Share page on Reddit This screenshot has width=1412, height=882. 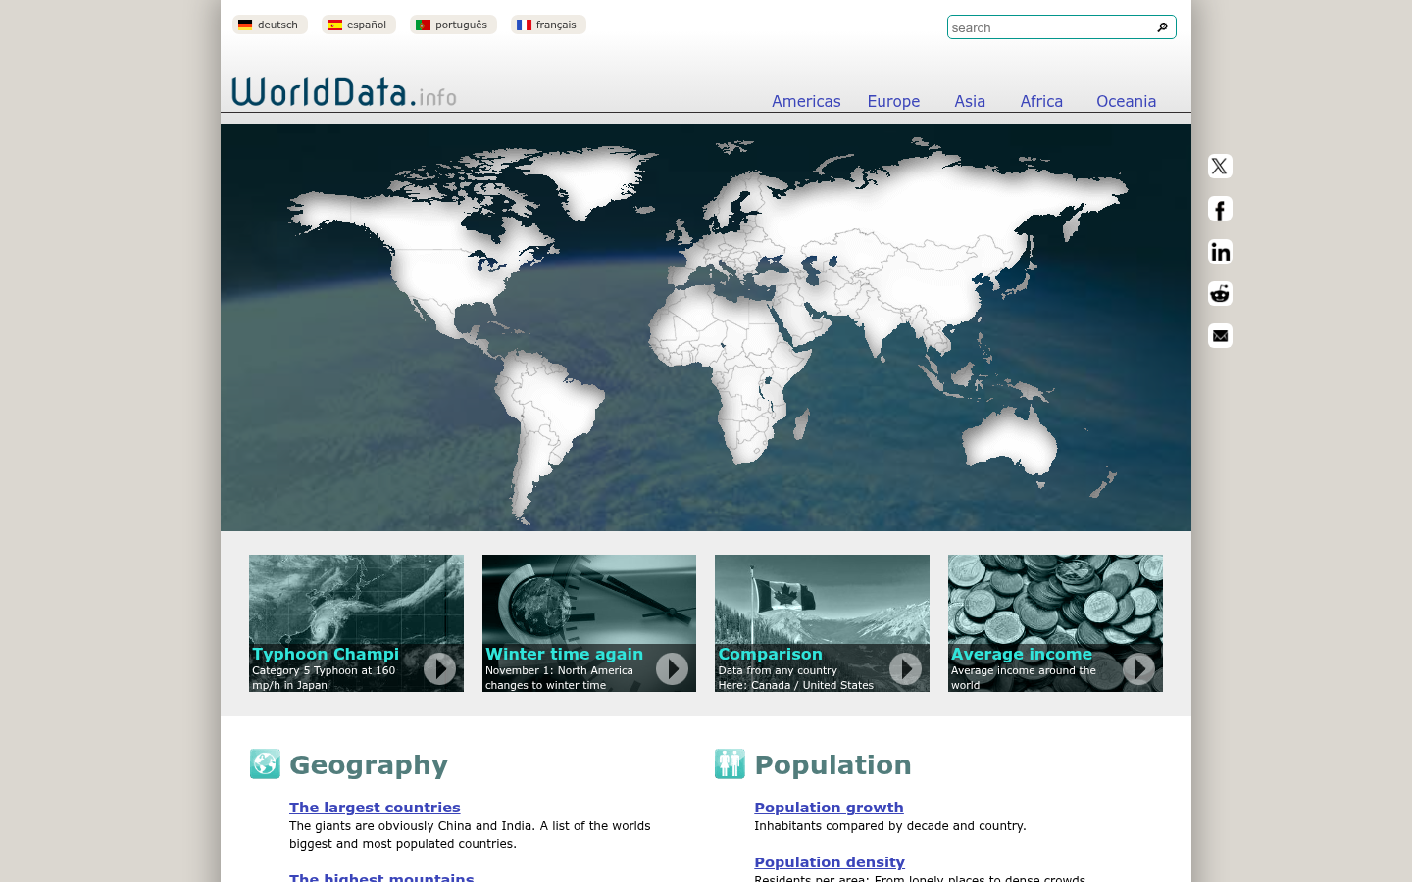pyautogui.click(x=1220, y=294)
